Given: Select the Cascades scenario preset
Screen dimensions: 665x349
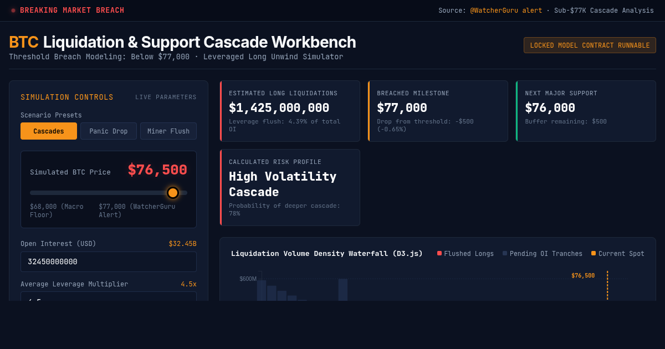Looking at the screenshot, I should (49, 131).
